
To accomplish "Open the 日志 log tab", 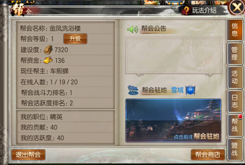I will coord(235,101).
